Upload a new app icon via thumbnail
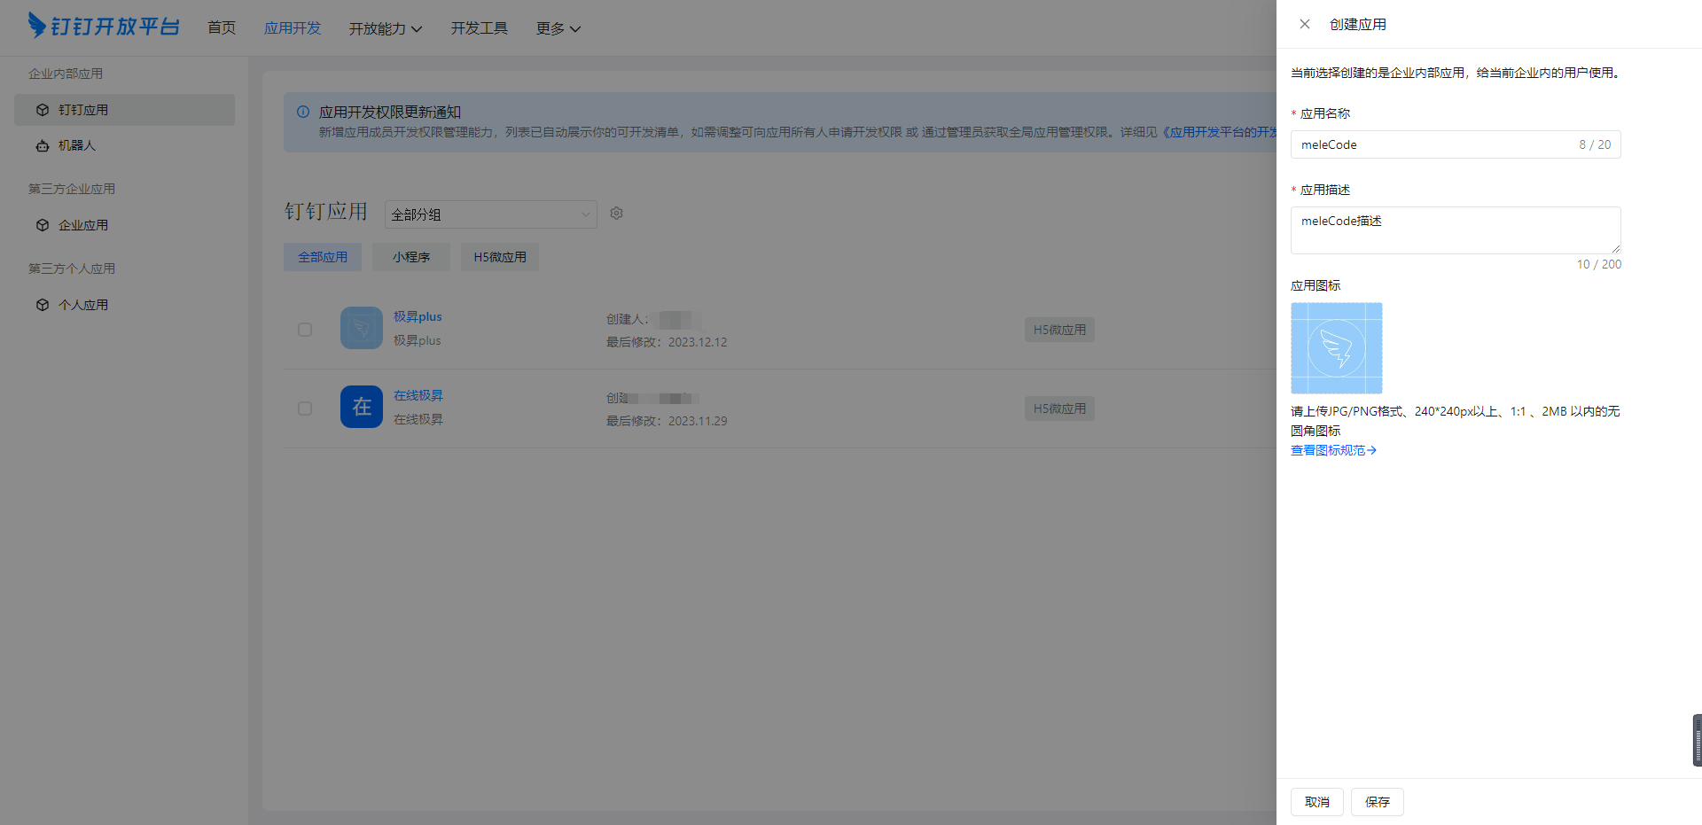This screenshot has width=1702, height=825. (1337, 348)
